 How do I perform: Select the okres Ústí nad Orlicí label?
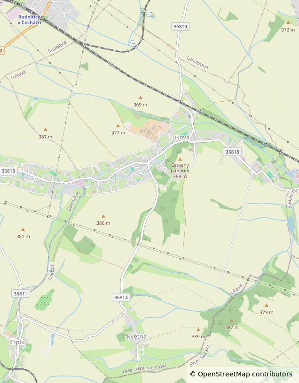[x=144, y=368]
